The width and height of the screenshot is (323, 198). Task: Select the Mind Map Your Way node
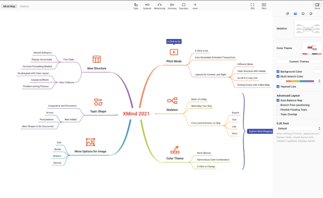point(201,106)
